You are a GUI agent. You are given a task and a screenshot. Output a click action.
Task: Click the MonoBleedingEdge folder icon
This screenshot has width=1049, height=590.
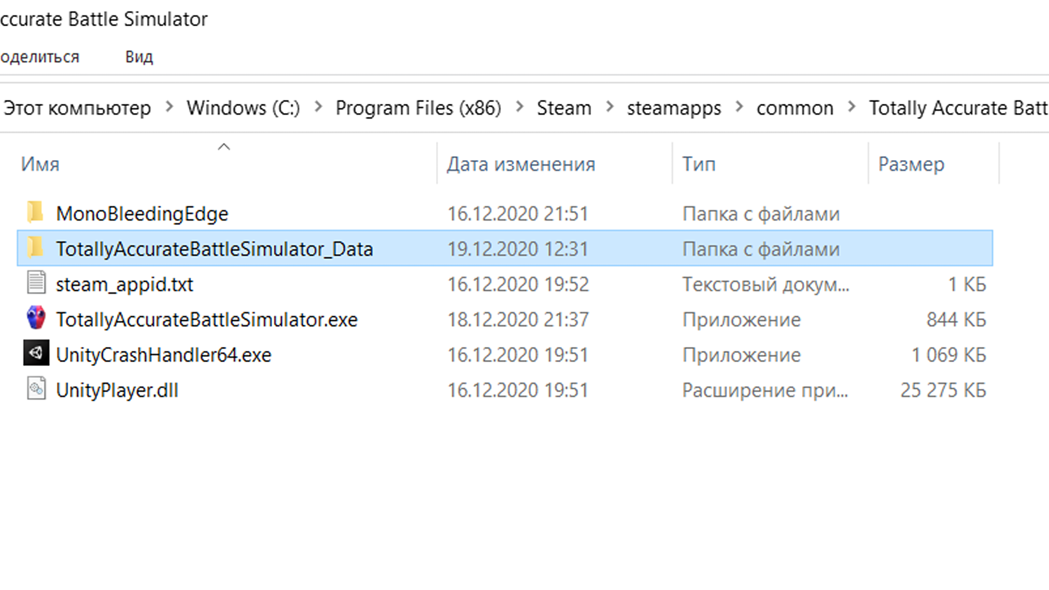point(36,213)
